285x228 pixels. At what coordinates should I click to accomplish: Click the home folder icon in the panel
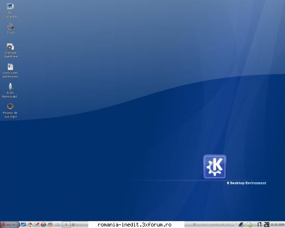(30, 225)
